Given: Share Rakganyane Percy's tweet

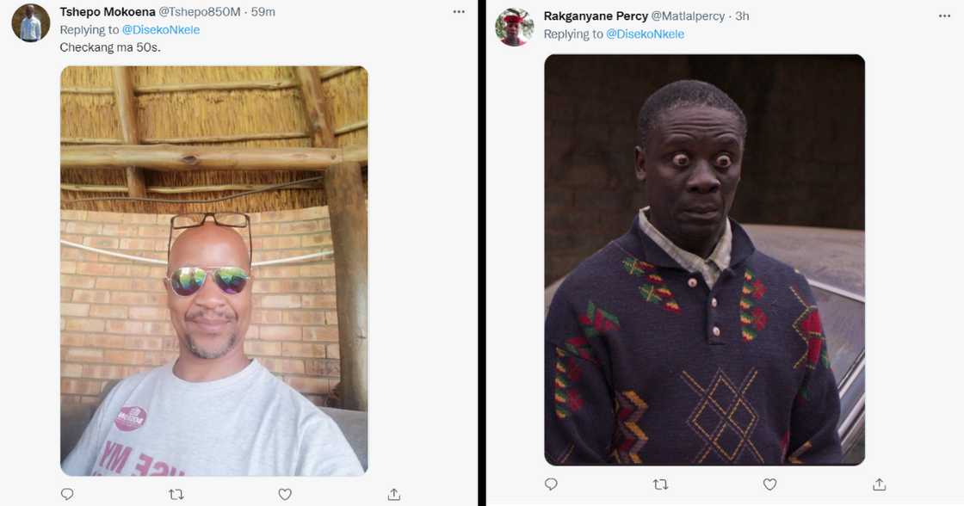Looking at the screenshot, I should click(879, 484).
